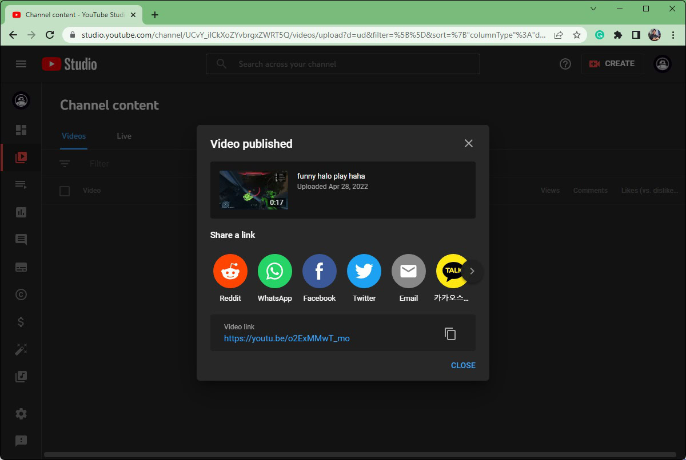
Task: Share video via WhatsApp icon
Action: click(275, 271)
